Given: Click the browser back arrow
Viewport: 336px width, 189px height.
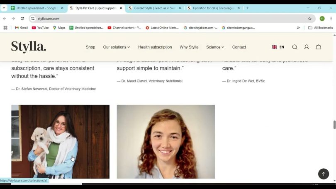Looking at the screenshot, I should [5, 19].
